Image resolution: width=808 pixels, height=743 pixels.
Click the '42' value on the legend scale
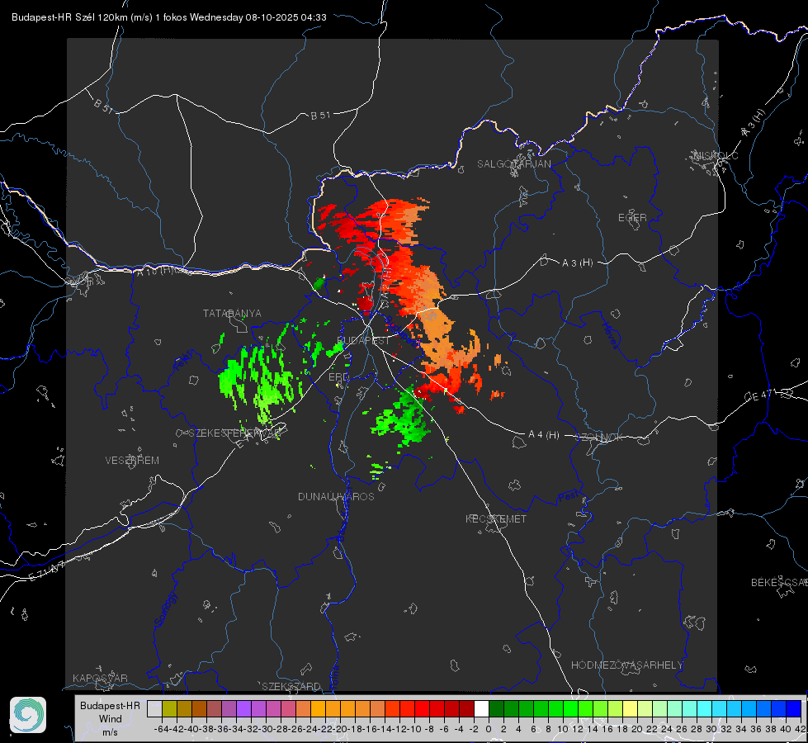coord(801,729)
